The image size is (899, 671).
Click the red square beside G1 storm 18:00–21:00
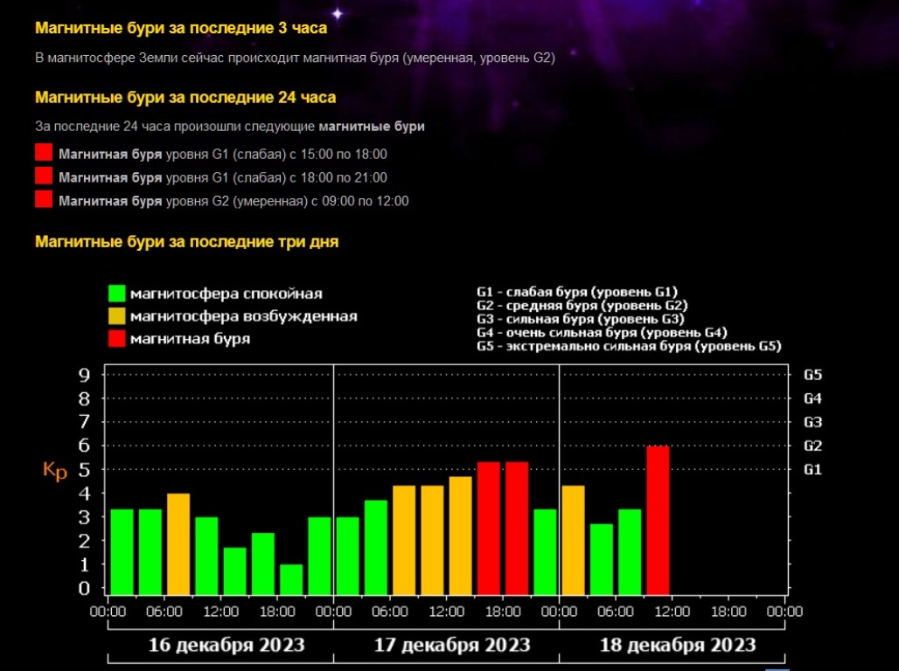pyautogui.click(x=44, y=177)
